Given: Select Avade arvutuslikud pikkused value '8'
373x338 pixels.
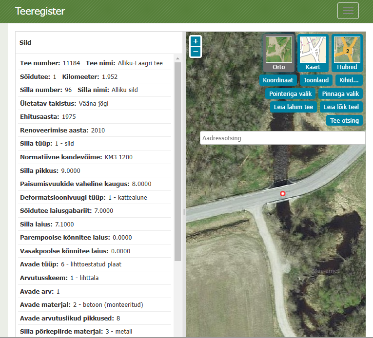Looking at the screenshot, I should [118, 318].
